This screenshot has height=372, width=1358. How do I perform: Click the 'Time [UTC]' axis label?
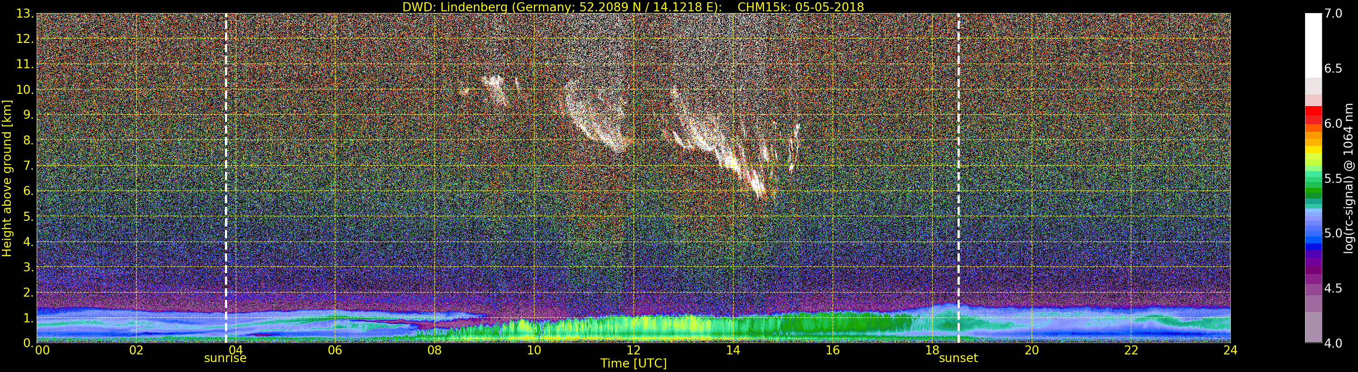634,363
